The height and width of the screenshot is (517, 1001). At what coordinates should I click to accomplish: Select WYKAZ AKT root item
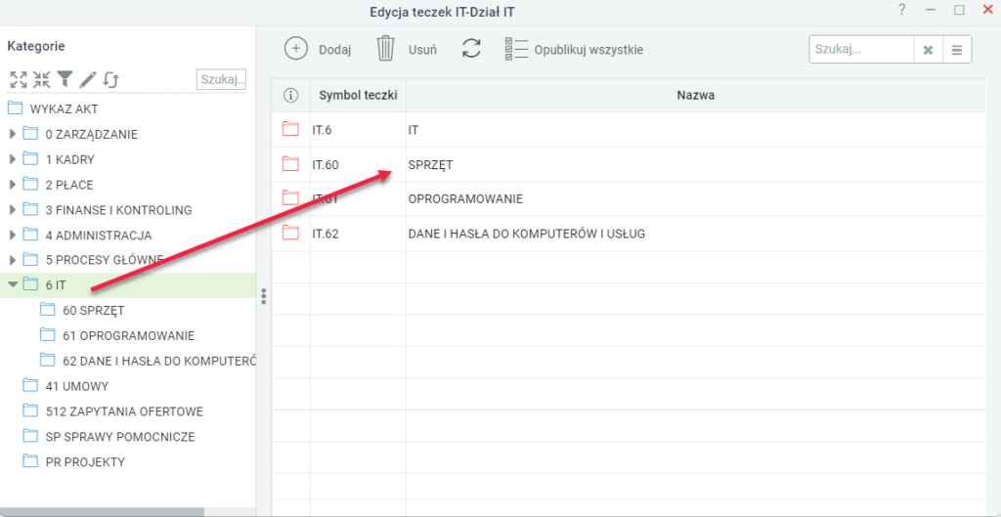tap(64, 108)
